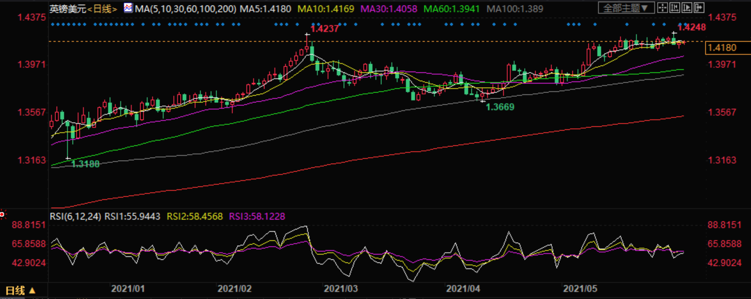Click the orange 1.4180 current price tag

point(721,48)
